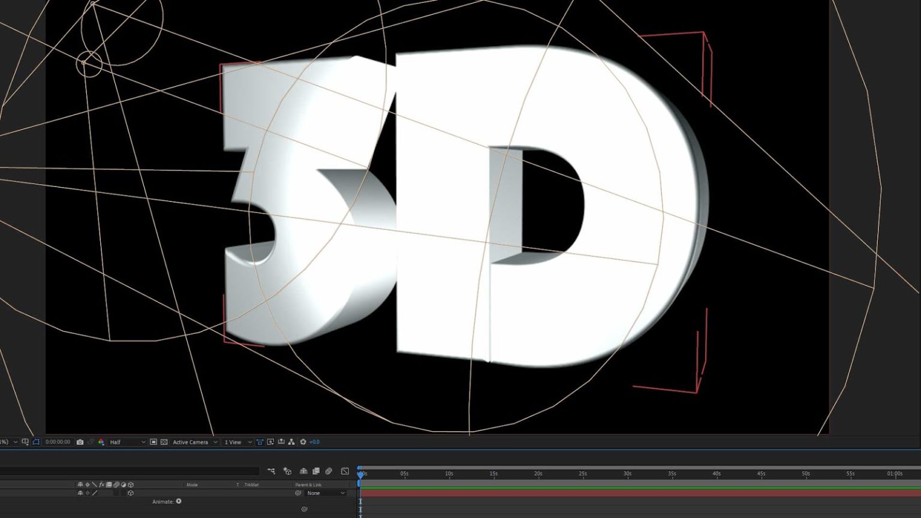Open the Active Camera view dropdown
921x518 pixels.
(x=192, y=442)
